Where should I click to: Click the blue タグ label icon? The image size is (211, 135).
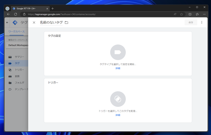tap(10, 63)
